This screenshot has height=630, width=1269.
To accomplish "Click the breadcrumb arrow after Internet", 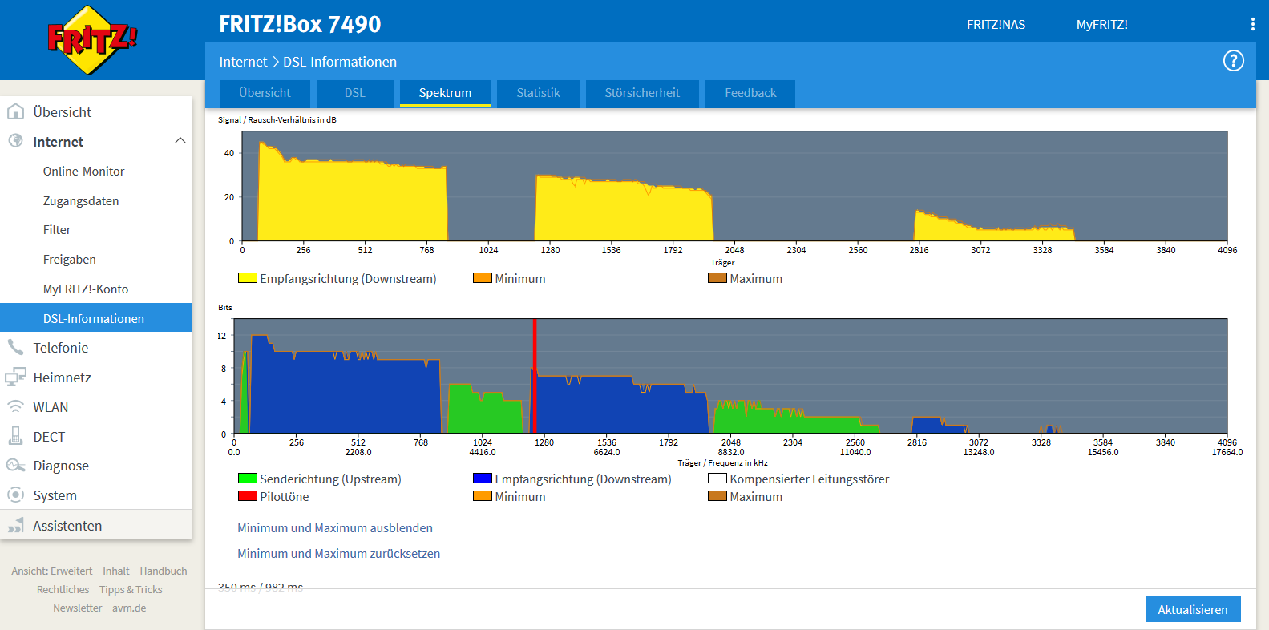I will (275, 62).
